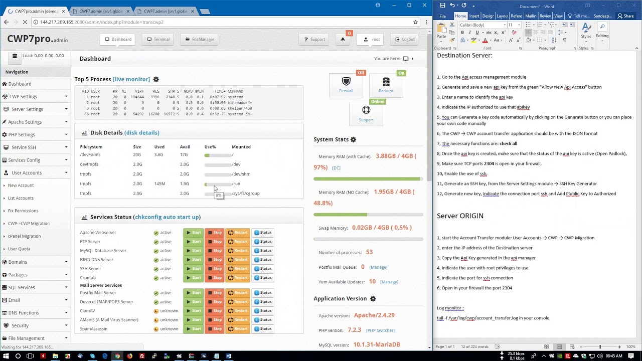The width and height of the screenshot is (642, 361).
Task: Click the notifications bell icon
Action: click(343, 40)
